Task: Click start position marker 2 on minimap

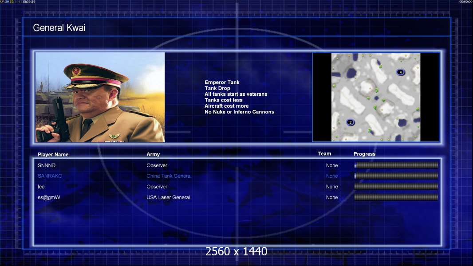Action: pos(350,122)
